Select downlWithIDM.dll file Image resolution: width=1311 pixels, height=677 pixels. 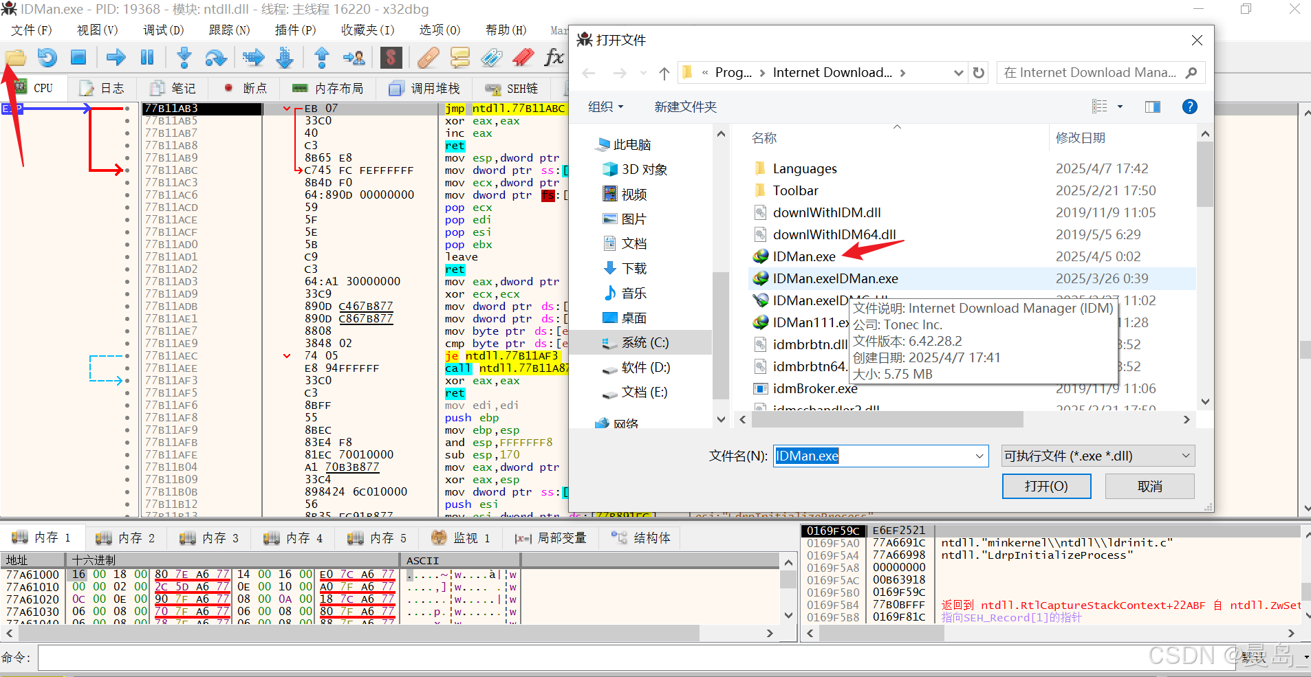[827, 212]
